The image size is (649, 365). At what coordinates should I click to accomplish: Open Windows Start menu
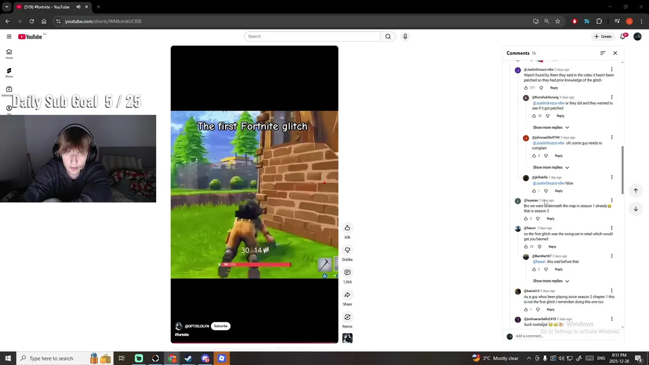[x=8, y=358]
